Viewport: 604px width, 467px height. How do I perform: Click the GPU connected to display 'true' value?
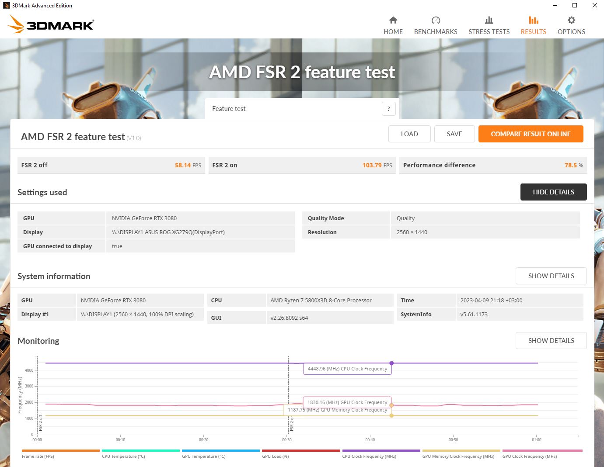tap(201, 246)
